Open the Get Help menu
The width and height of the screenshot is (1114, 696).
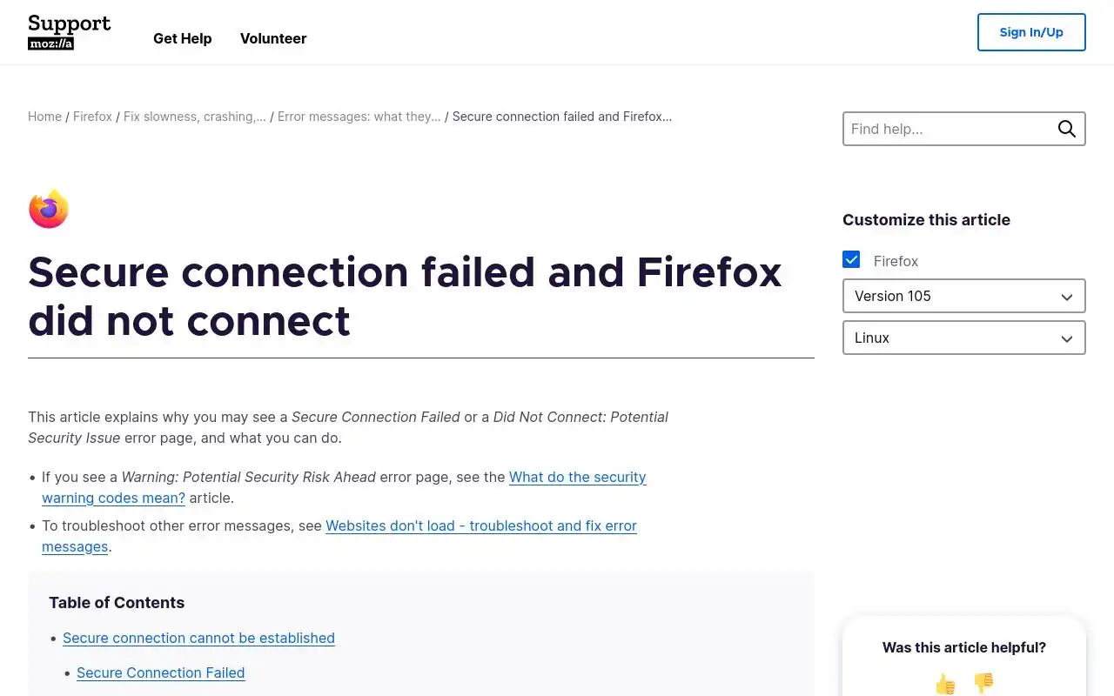pyautogui.click(x=183, y=38)
